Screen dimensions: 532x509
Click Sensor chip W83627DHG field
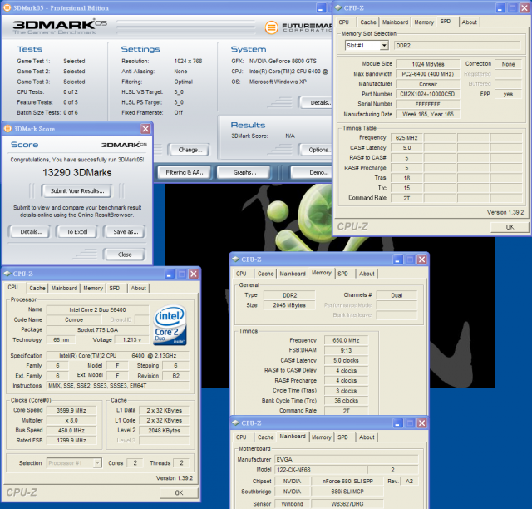(x=347, y=503)
